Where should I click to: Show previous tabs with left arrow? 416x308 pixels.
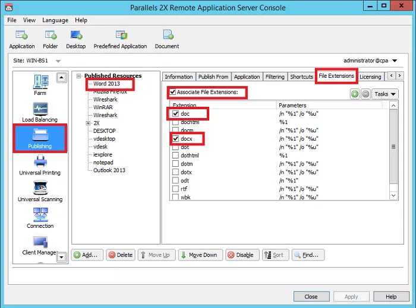point(391,76)
